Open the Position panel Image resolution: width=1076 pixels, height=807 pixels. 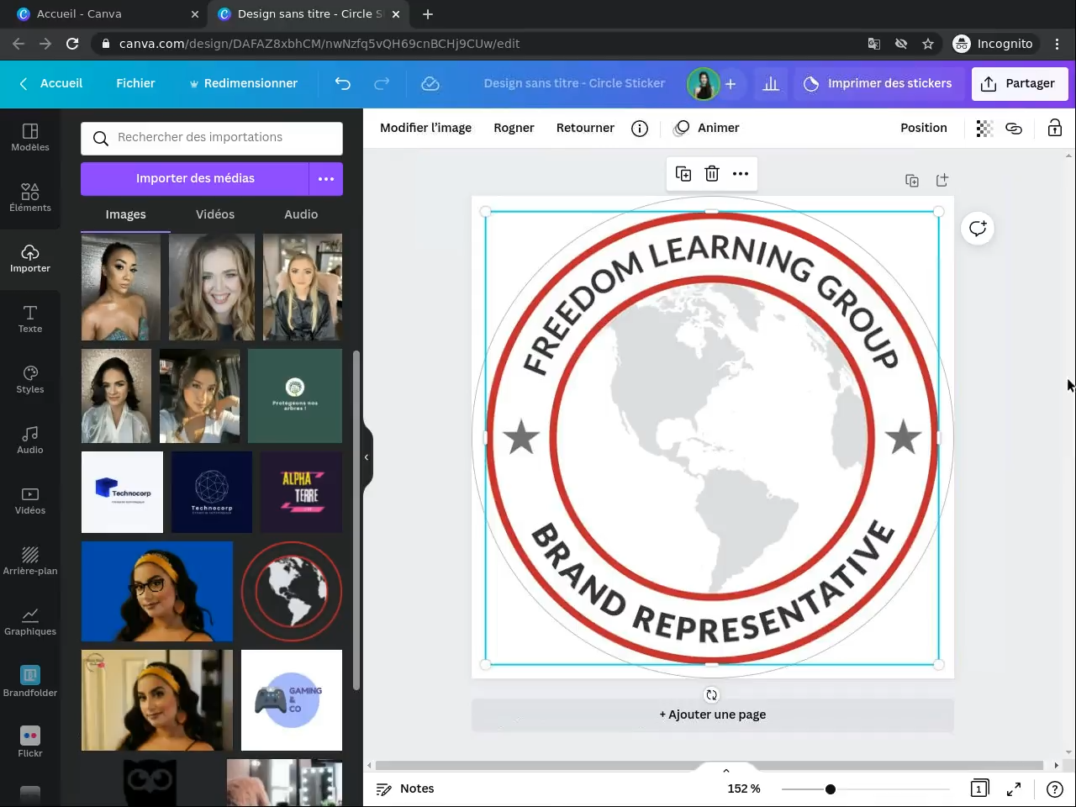click(x=924, y=128)
